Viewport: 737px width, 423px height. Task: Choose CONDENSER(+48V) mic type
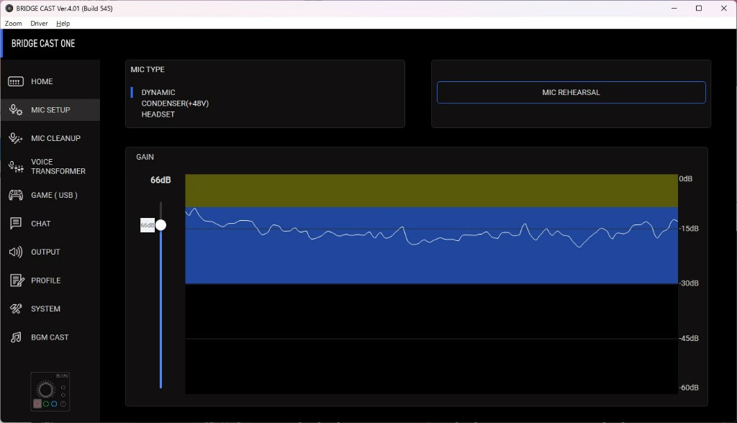(175, 104)
